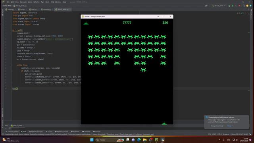Viewport: 254px width, 143px height.
Task: Click the 320 counter in game window
Action: coord(165,23)
